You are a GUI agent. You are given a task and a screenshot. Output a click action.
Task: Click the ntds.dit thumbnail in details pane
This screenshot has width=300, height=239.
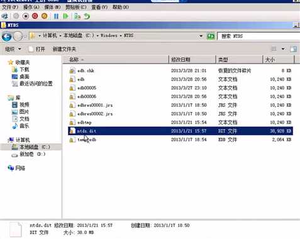pyautogui.click(x=16, y=230)
